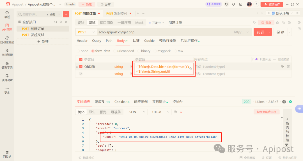This screenshot has height=161, width=303.
Task: Click the refresh icon beside 全部接口
Action: point(56,22)
